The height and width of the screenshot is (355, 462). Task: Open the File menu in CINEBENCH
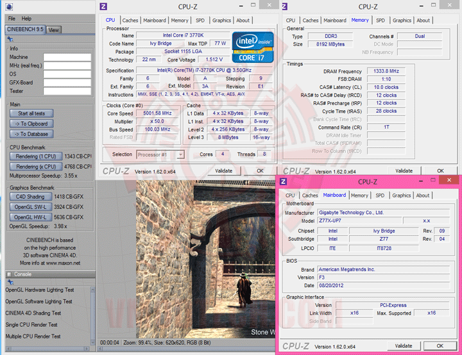[12, 19]
